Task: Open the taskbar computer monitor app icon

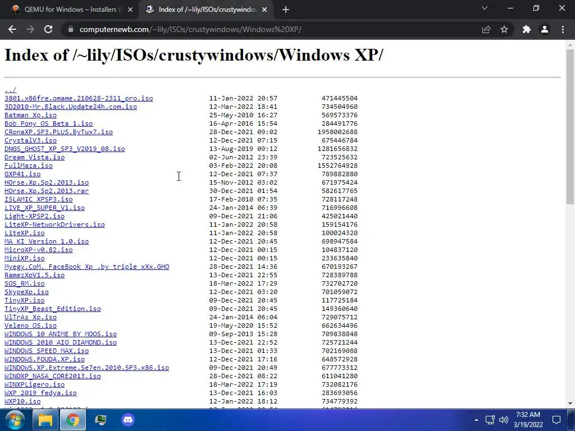Action: tap(101, 420)
